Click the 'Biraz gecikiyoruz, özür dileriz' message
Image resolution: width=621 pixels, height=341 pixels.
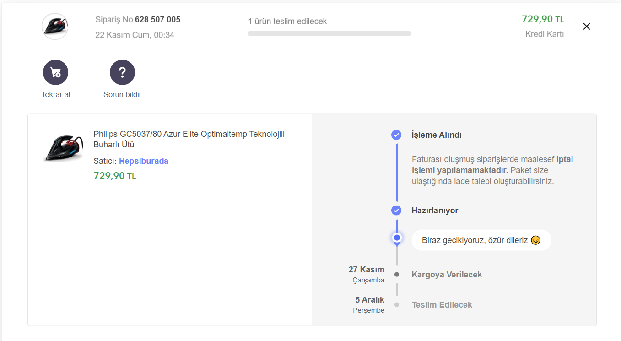pos(481,240)
